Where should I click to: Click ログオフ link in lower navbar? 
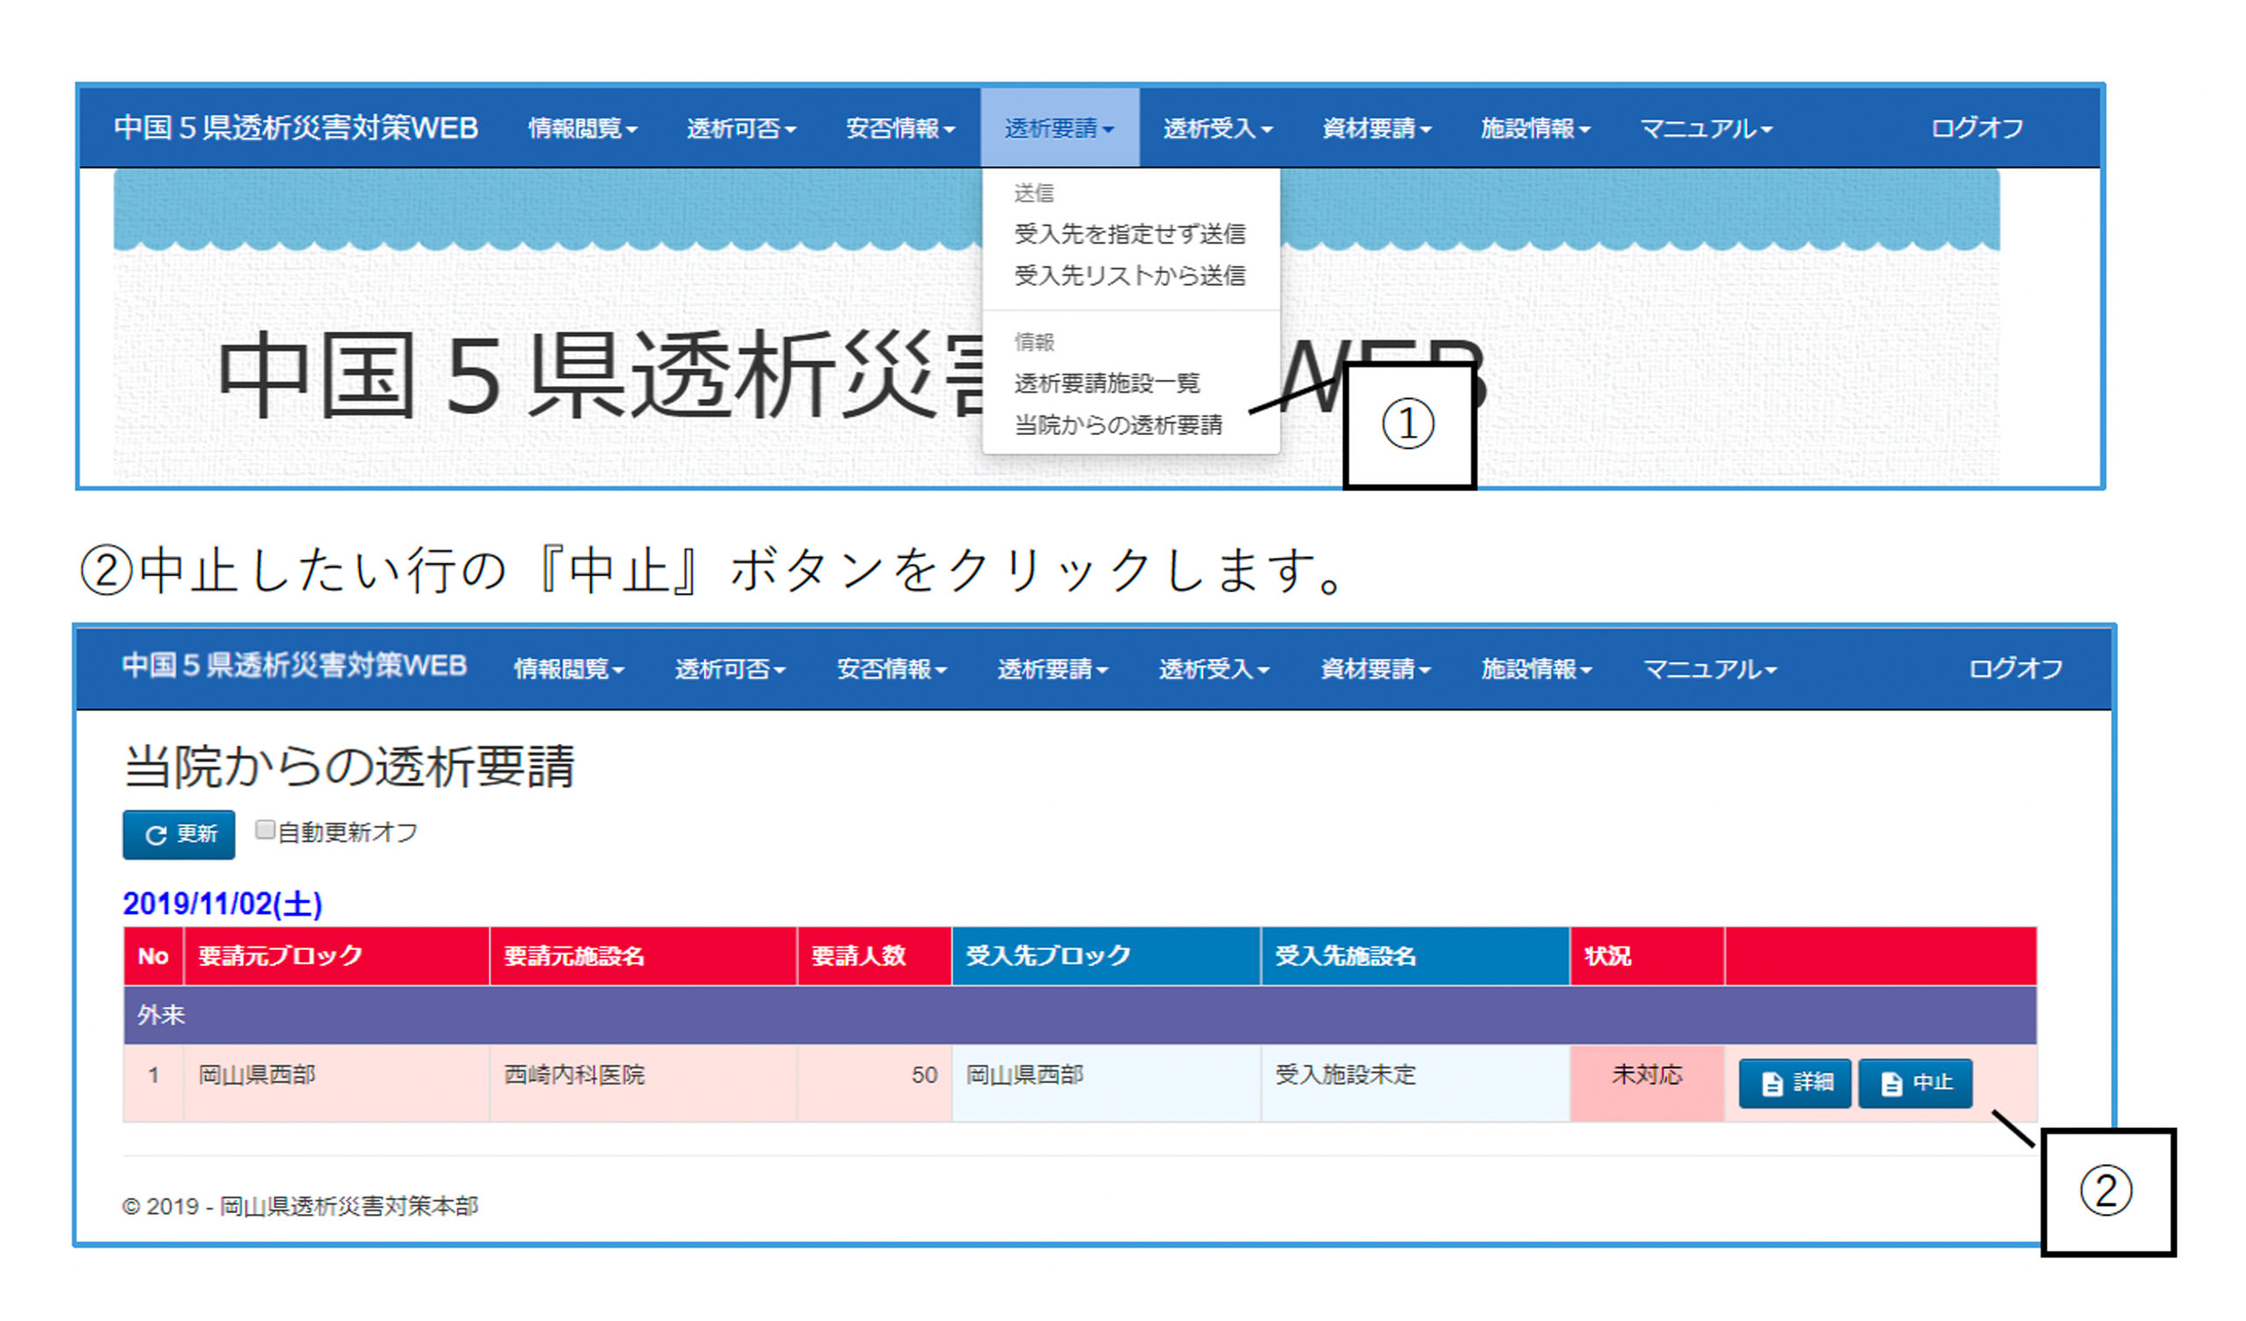2014,668
